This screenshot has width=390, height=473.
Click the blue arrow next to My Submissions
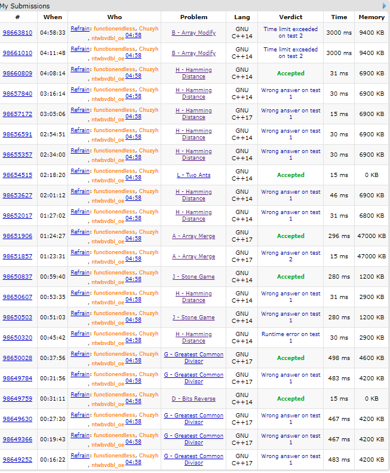tap(384, 6)
